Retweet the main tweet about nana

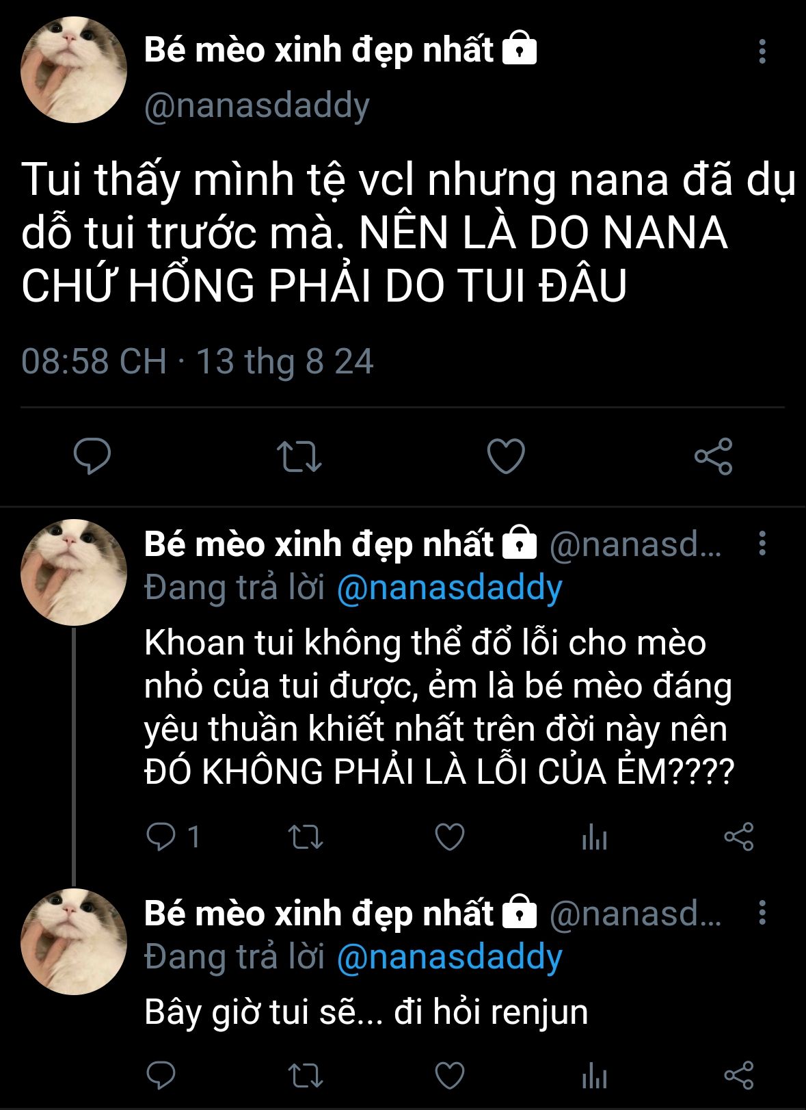299,457
